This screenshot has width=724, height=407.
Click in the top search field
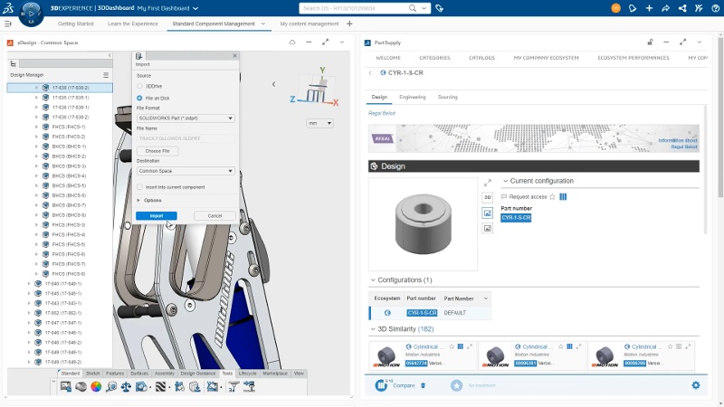pyautogui.click(x=356, y=8)
